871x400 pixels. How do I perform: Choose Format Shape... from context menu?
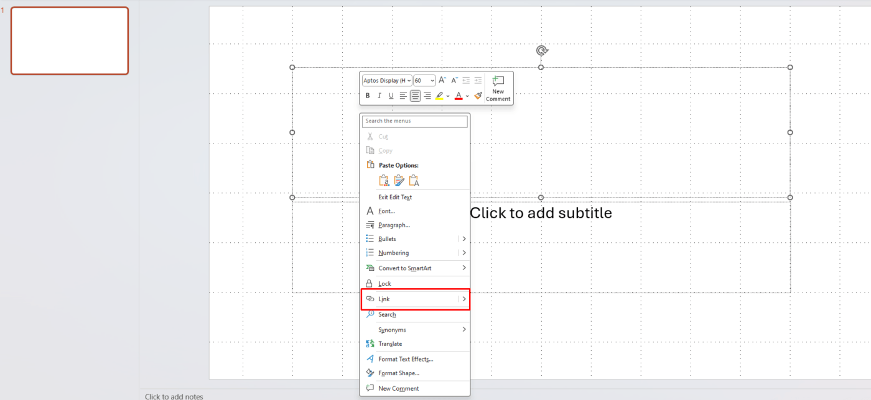point(398,373)
